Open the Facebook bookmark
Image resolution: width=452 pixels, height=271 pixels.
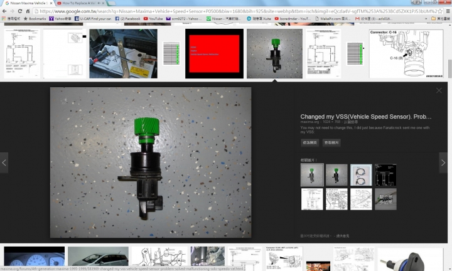point(127,19)
